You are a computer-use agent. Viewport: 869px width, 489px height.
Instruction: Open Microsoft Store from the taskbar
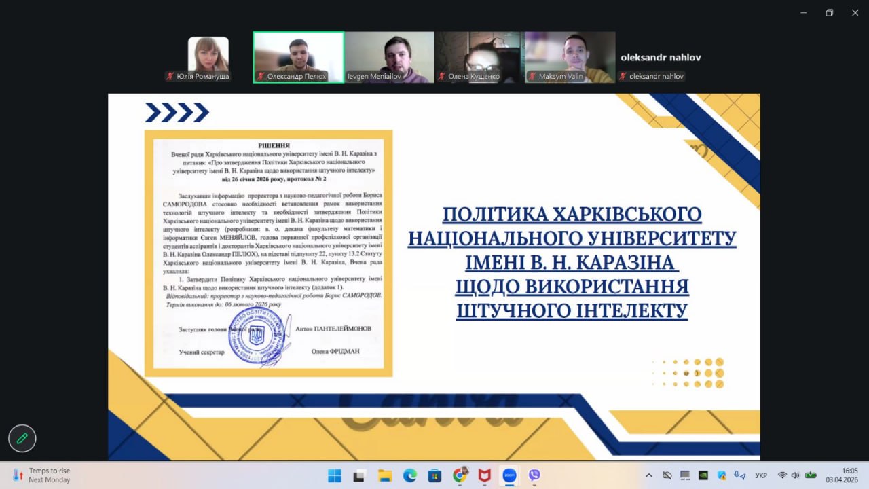pyautogui.click(x=434, y=475)
